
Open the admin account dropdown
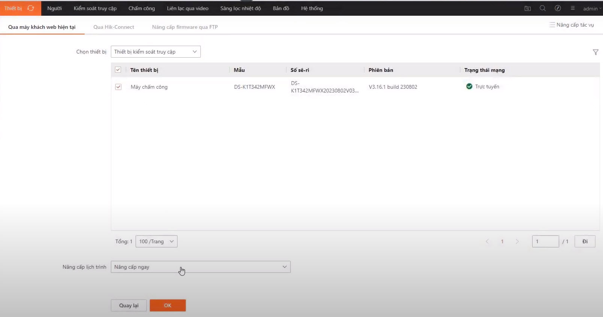point(592,9)
